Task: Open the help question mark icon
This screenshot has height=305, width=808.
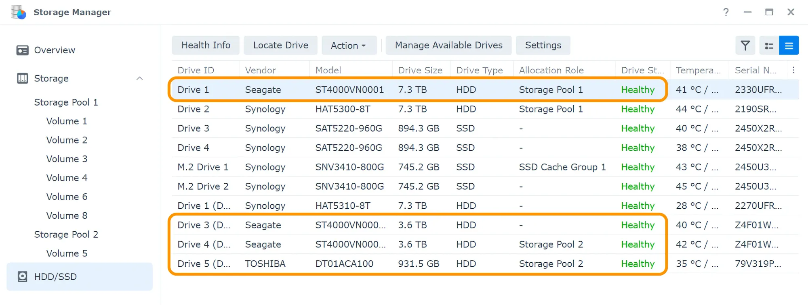Action: (x=726, y=12)
